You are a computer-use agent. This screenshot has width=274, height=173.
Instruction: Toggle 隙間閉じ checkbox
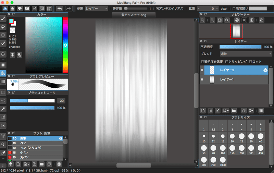[x=234, y=9]
